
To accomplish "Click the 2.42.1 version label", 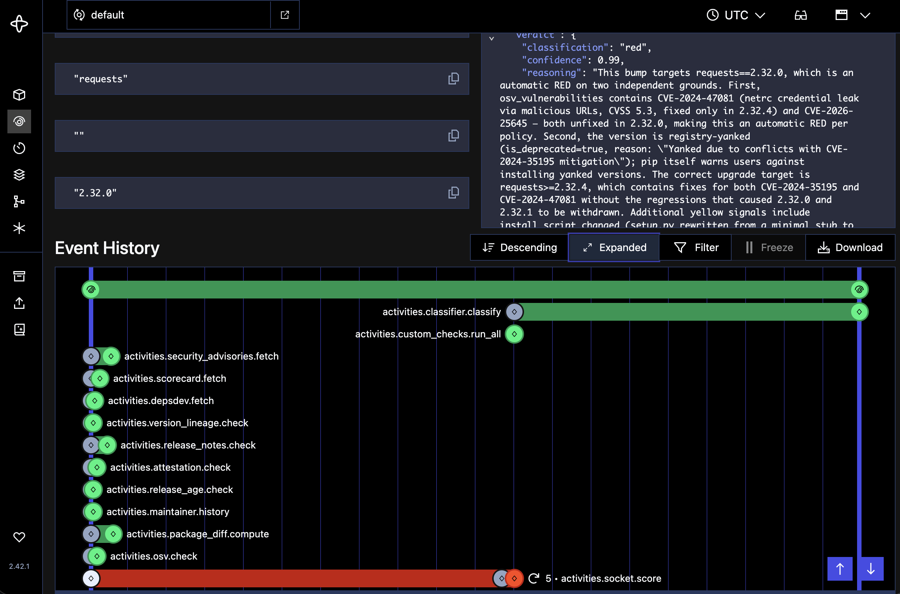I will (x=19, y=566).
